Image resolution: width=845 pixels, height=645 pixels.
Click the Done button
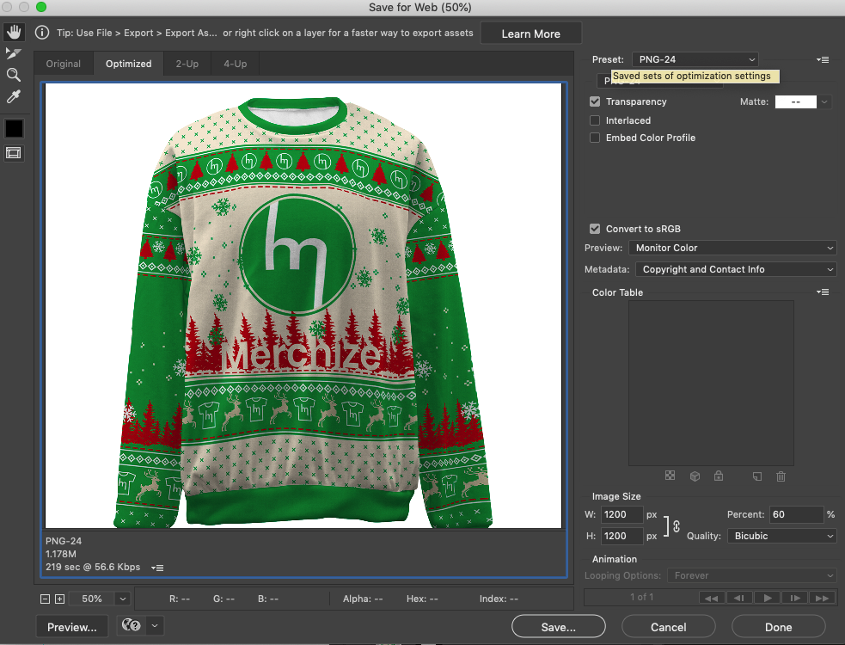point(779,627)
